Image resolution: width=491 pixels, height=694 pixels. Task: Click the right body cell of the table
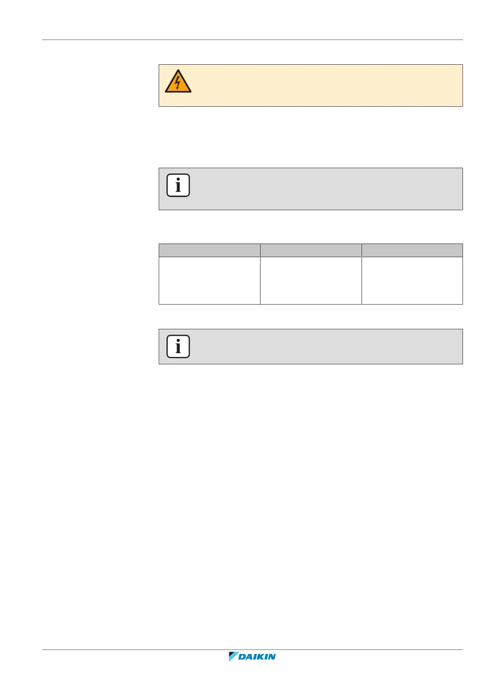click(412, 280)
